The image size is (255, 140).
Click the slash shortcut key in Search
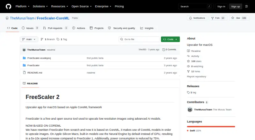209,6
